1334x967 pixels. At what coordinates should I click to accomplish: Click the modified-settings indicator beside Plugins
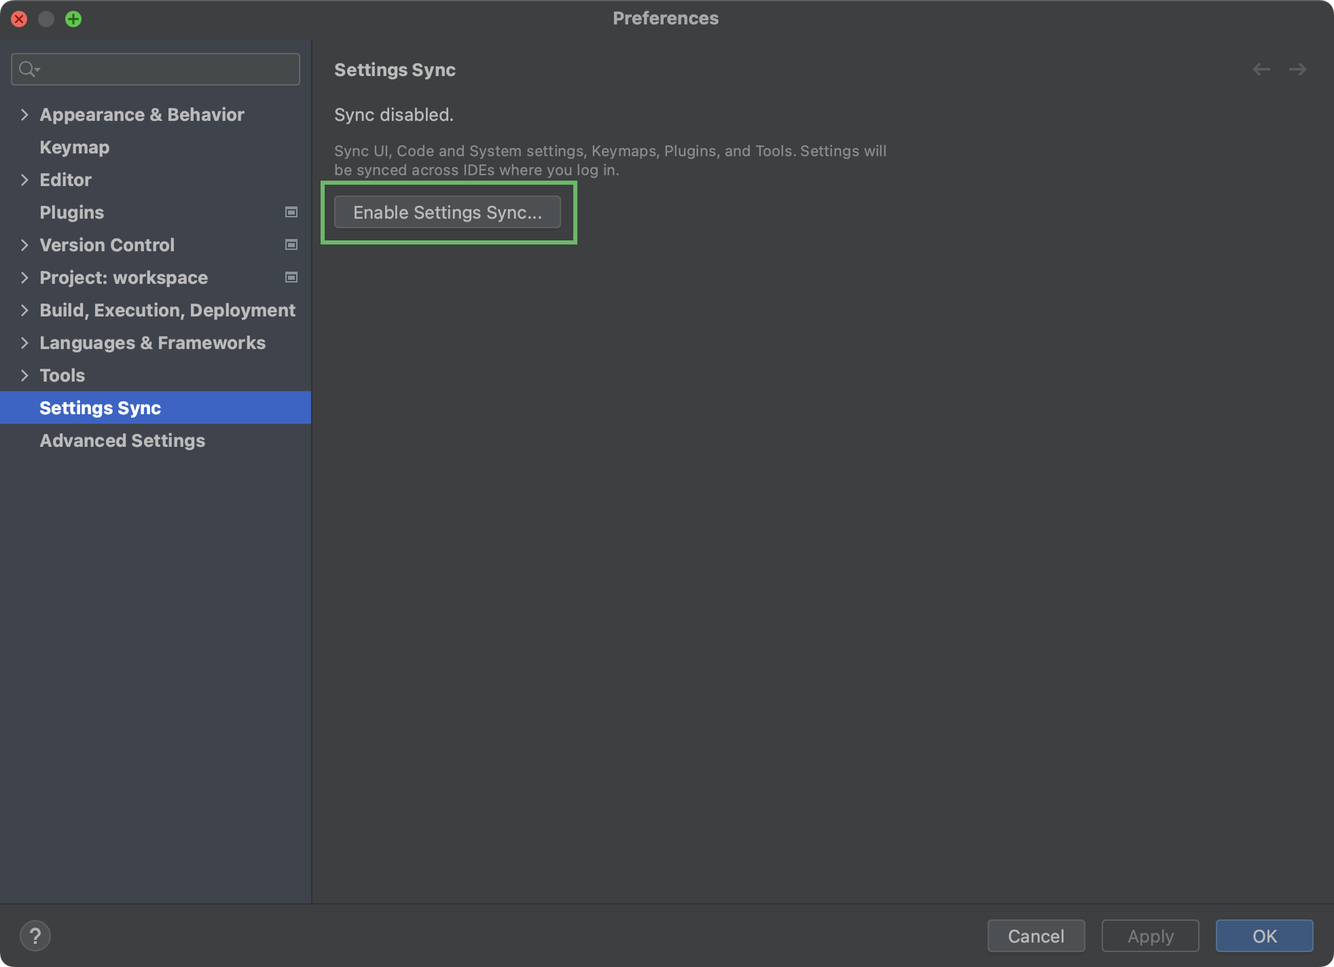tap(291, 212)
